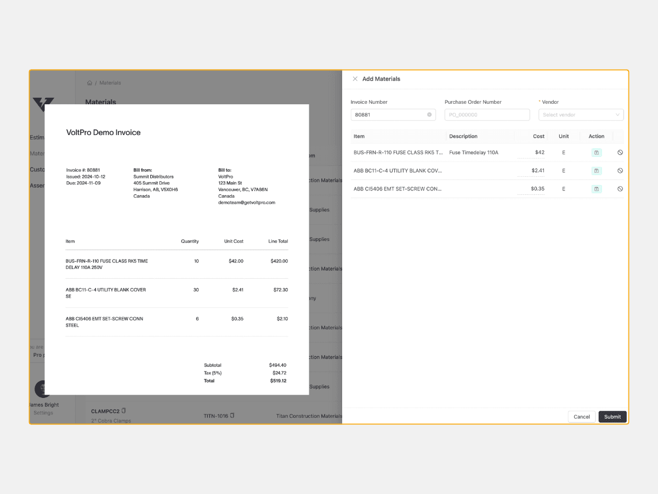The height and width of the screenshot is (494, 658).
Task: Select the home icon in the breadcrumb
Action: point(89,82)
